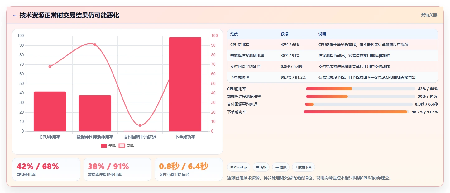Click the 下单成功率 x-axis label
The height and width of the screenshot is (193, 450).
[x=185, y=137]
